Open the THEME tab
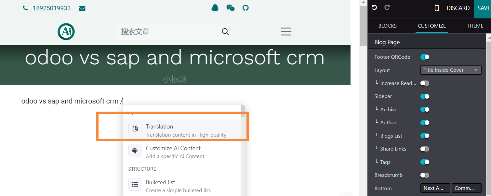The image size is (491, 196). (x=475, y=26)
